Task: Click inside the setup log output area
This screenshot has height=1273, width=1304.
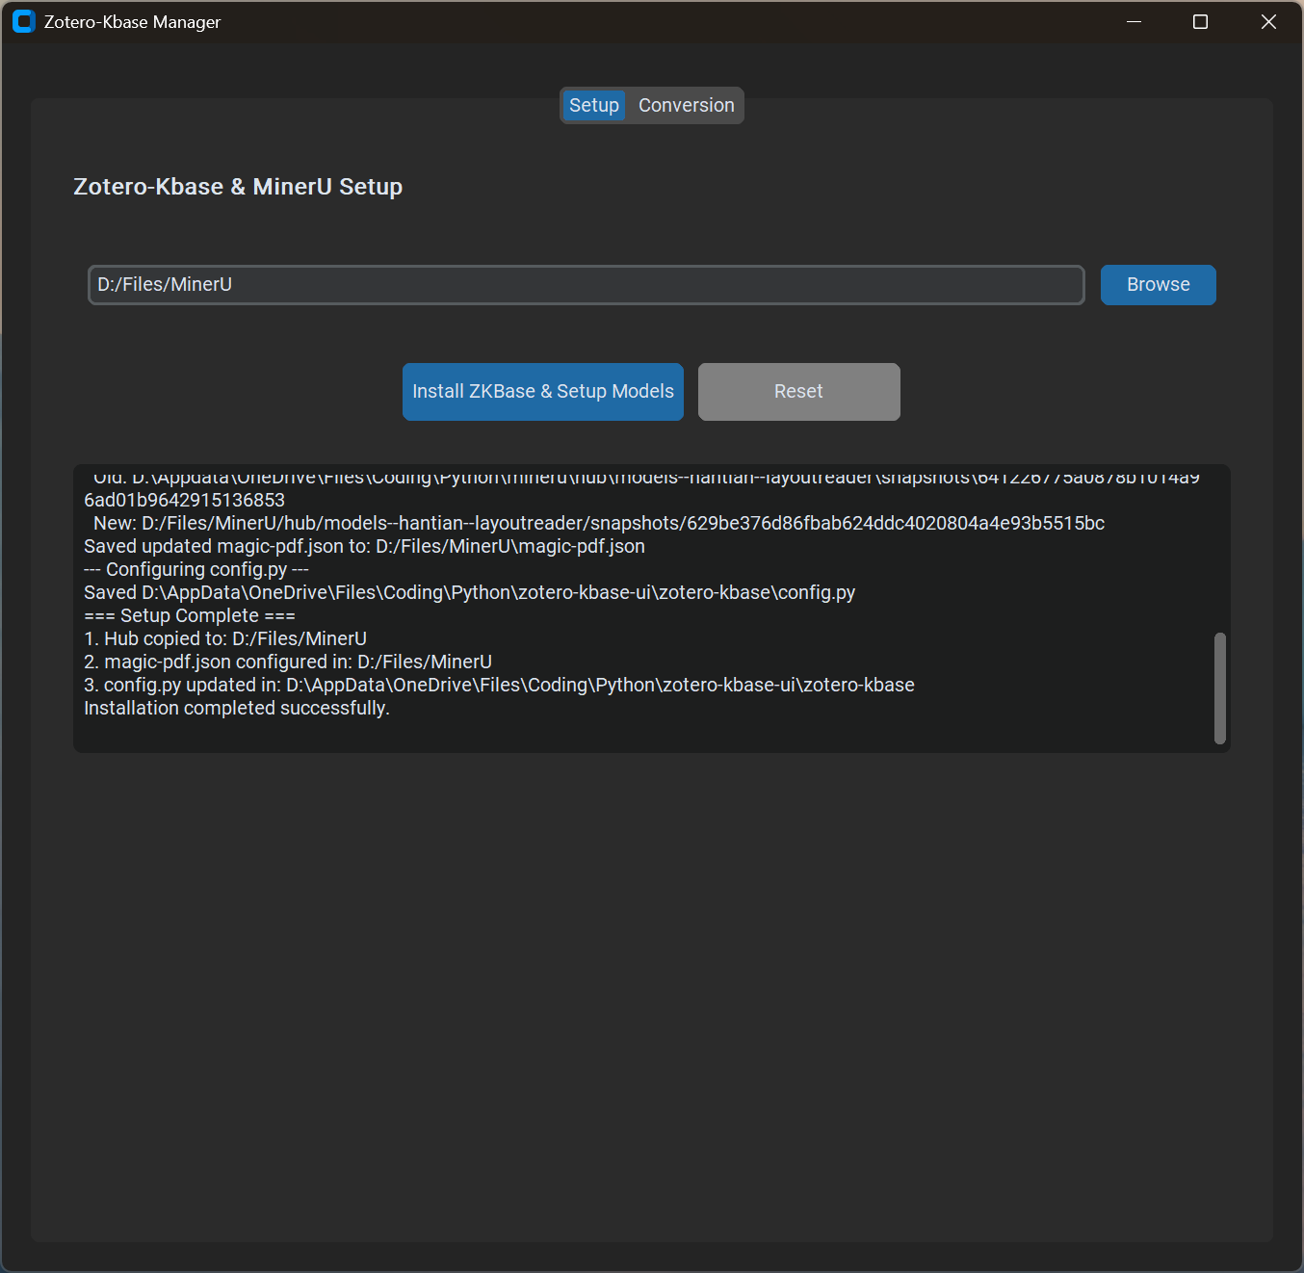Action: coord(651,607)
